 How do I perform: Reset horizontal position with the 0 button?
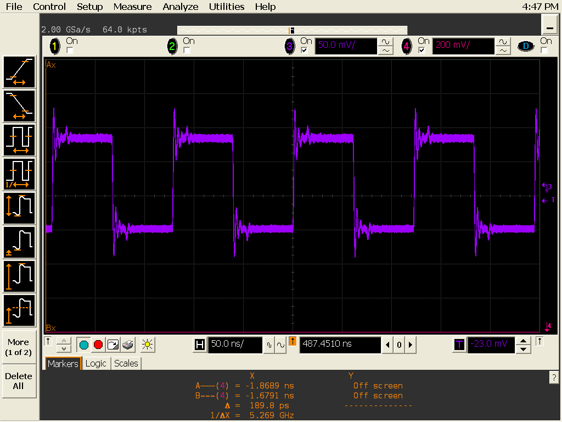399,345
